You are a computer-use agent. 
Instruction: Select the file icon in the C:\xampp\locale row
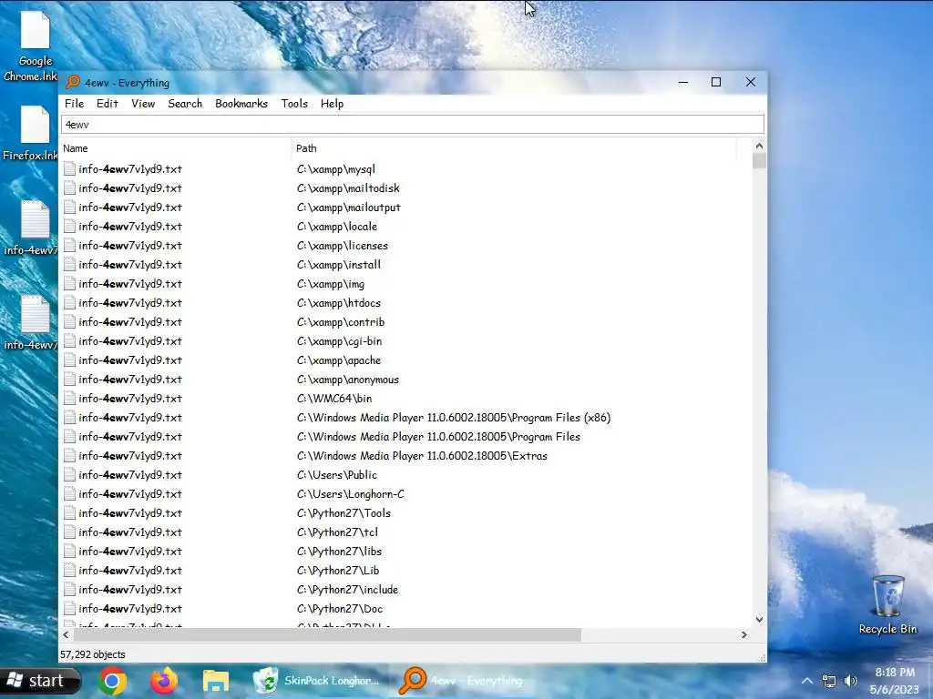[x=69, y=227]
